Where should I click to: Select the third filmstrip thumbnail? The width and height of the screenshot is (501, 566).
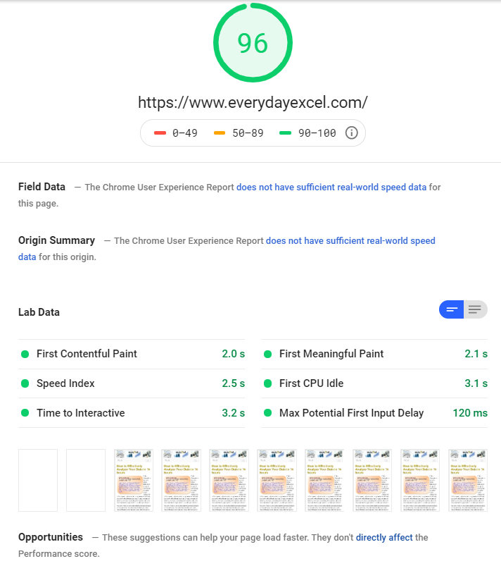pos(134,480)
